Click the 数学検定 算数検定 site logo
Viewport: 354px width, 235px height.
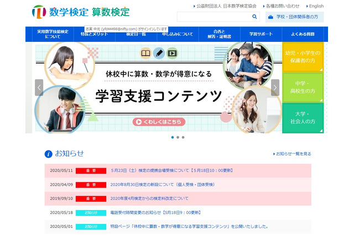coord(81,12)
